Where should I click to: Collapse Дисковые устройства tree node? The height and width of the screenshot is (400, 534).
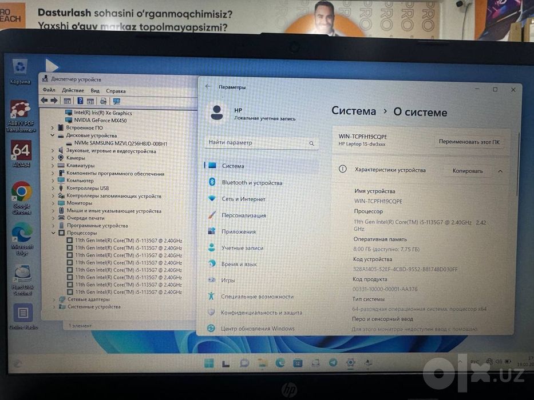click(x=52, y=135)
